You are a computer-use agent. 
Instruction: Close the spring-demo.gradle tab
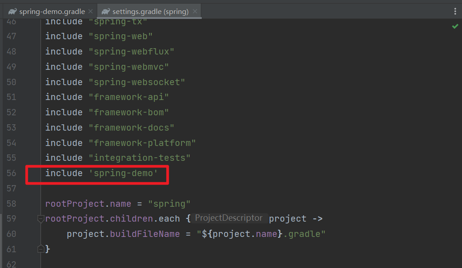[x=91, y=11]
